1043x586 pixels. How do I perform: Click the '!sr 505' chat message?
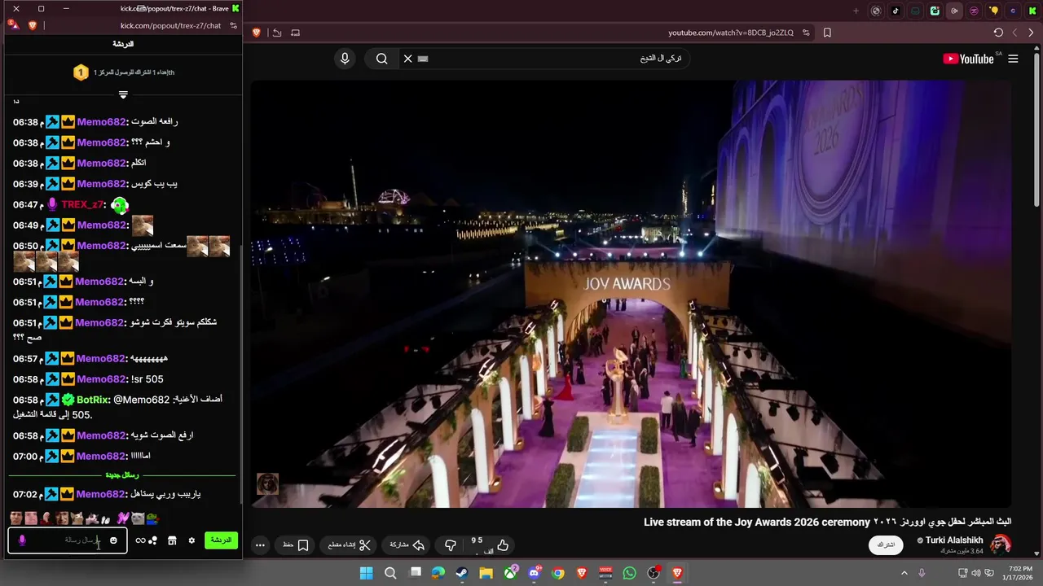click(147, 379)
